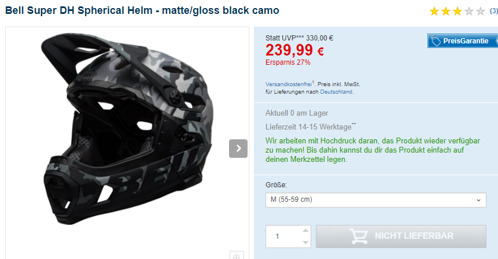
Task: Click the Nicht Lieferbar button
Action: [401, 236]
